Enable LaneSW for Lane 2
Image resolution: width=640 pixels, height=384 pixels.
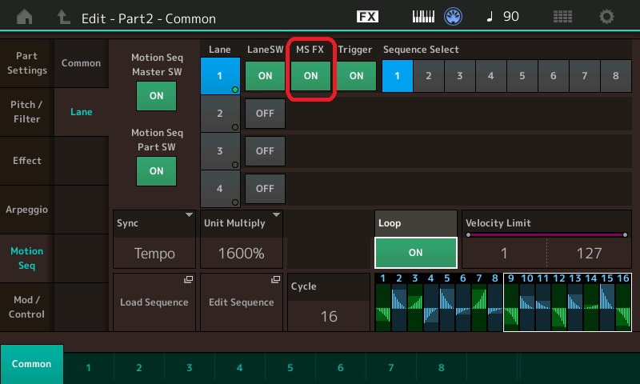(x=265, y=114)
